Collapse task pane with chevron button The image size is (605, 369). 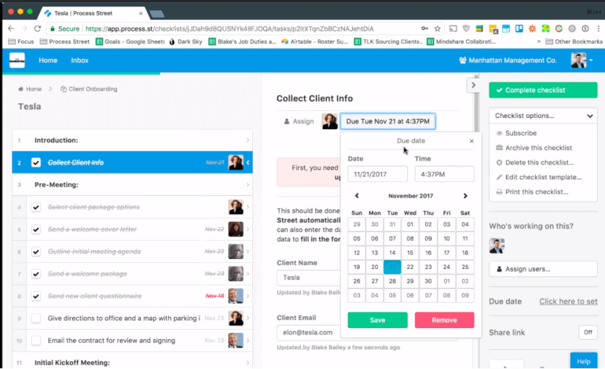click(x=474, y=86)
